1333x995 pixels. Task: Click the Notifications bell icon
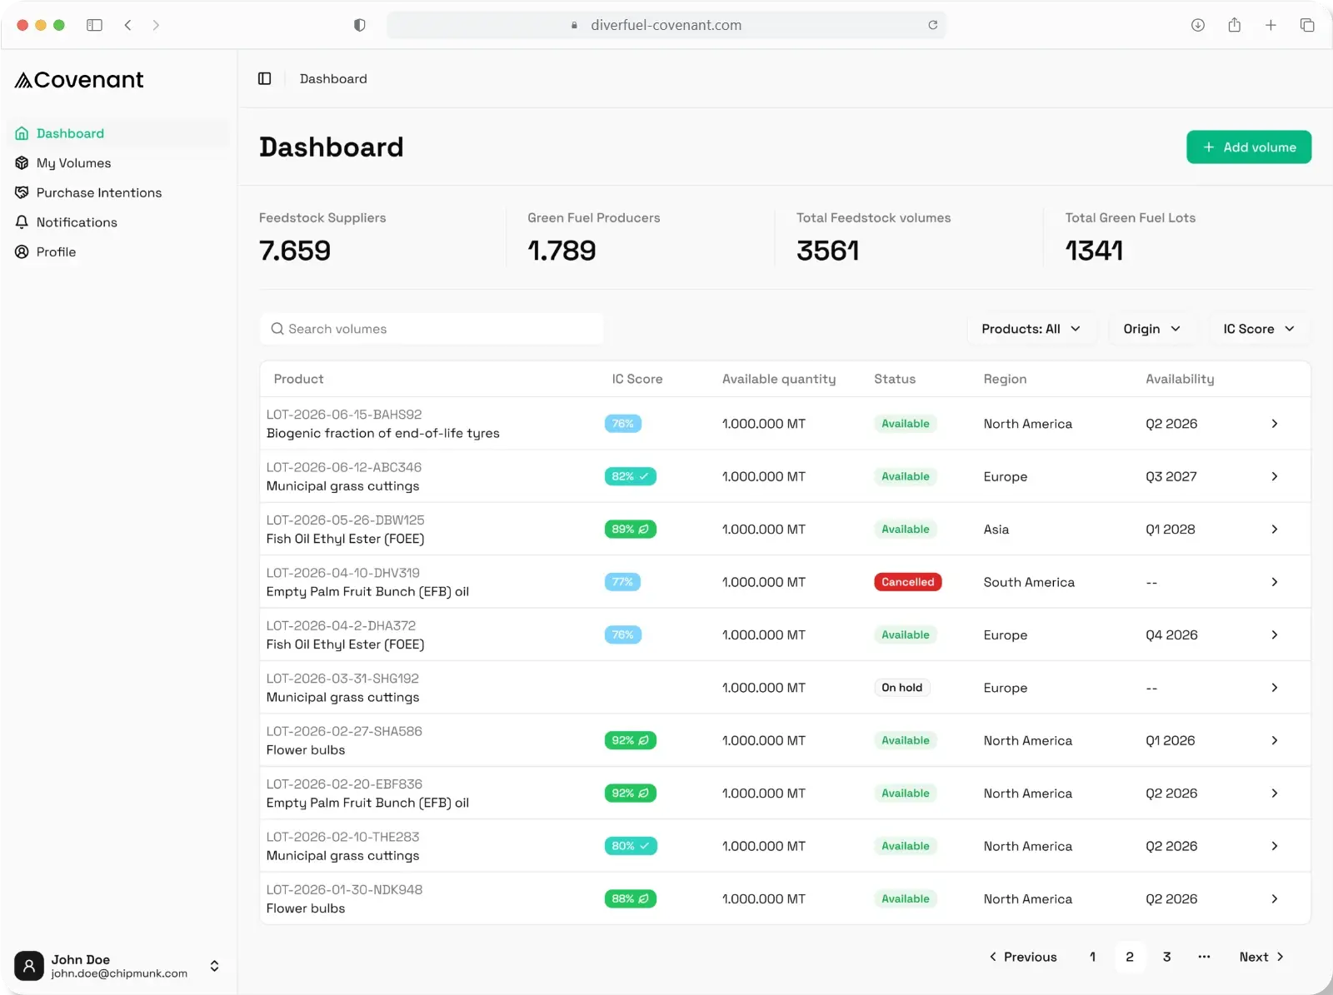pyautogui.click(x=22, y=222)
